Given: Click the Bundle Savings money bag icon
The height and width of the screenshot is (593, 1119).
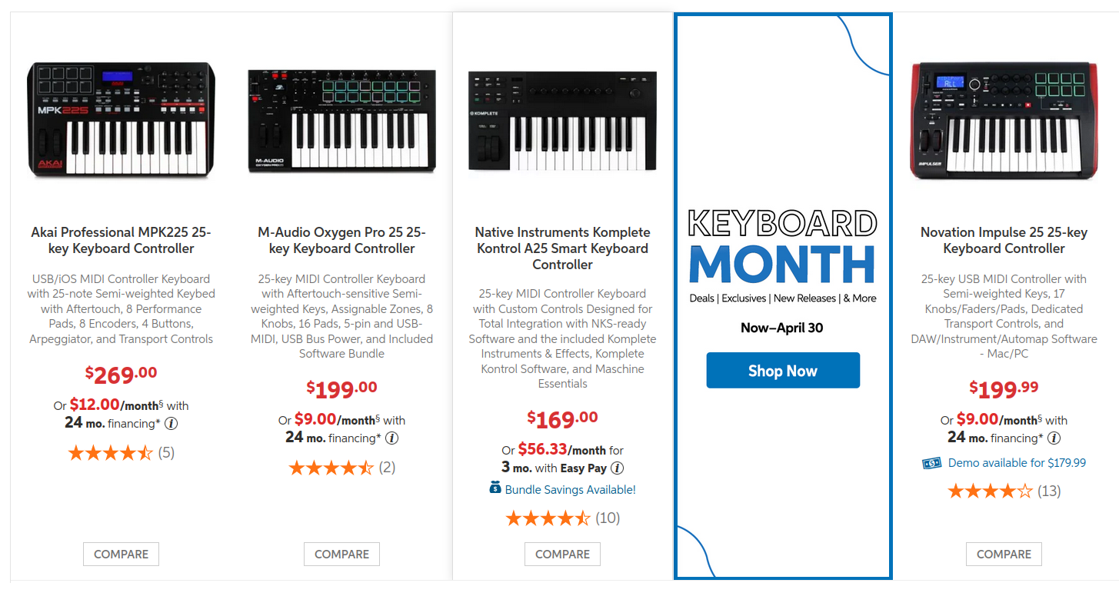Looking at the screenshot, I should tap(495, 488).
